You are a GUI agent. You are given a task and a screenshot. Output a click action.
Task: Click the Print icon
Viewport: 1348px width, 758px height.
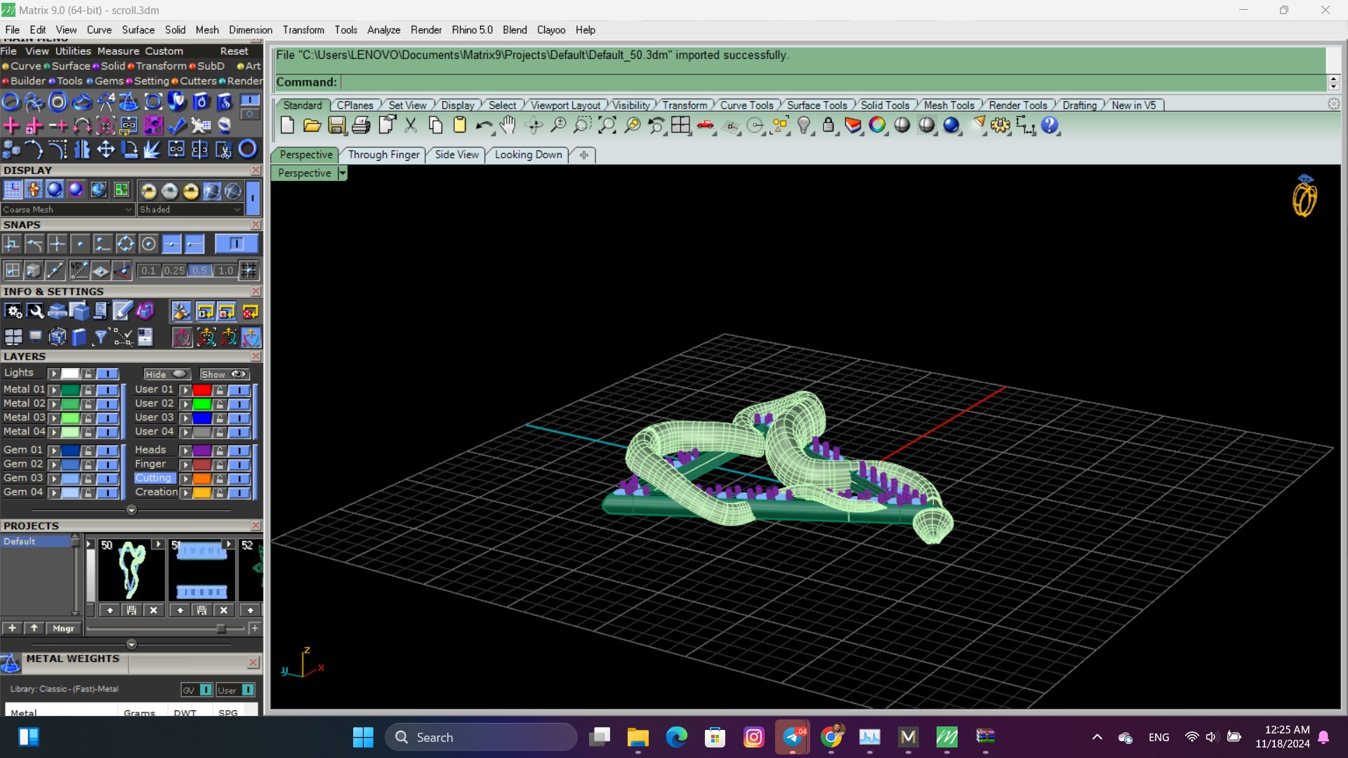click(362, 125)
